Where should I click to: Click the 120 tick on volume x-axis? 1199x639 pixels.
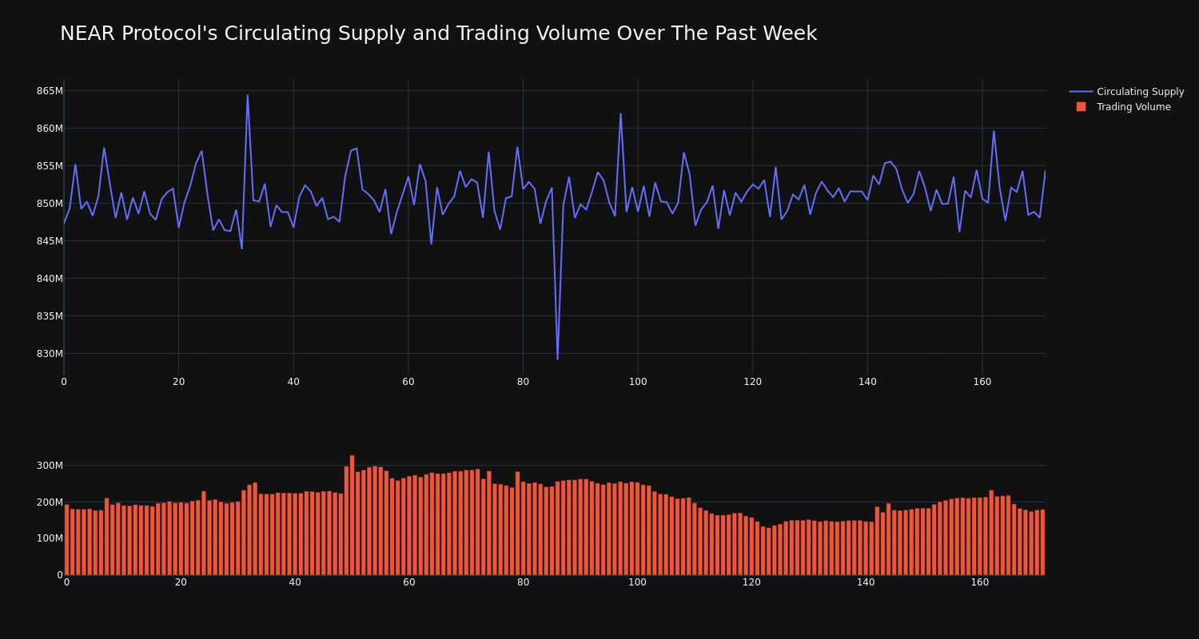751,583
